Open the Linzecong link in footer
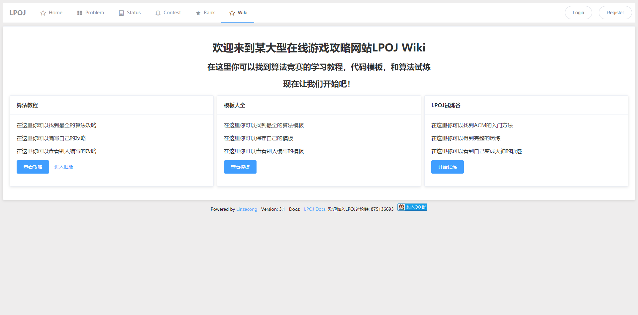Screen dimensions: 638x315 tap(247, 209)
